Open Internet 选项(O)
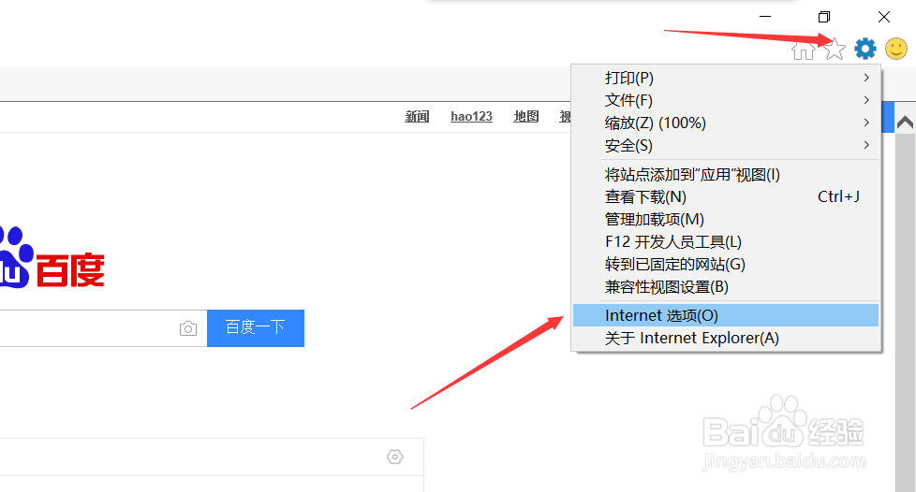The height and width of the screenshot is (492, 916). tap(726, 315)
